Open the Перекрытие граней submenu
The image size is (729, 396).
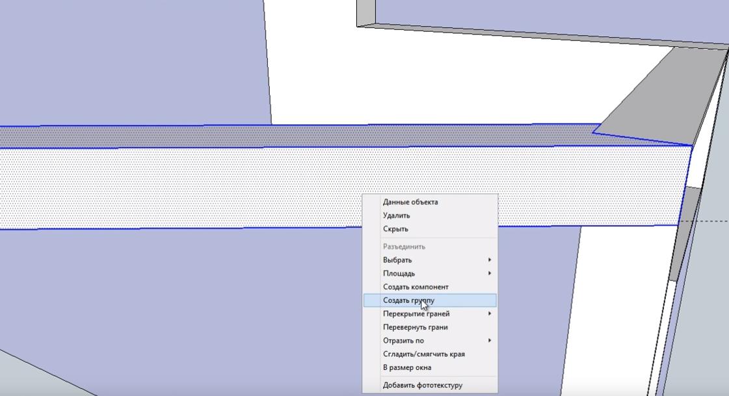pyautogui.click(x=416, y=314)
